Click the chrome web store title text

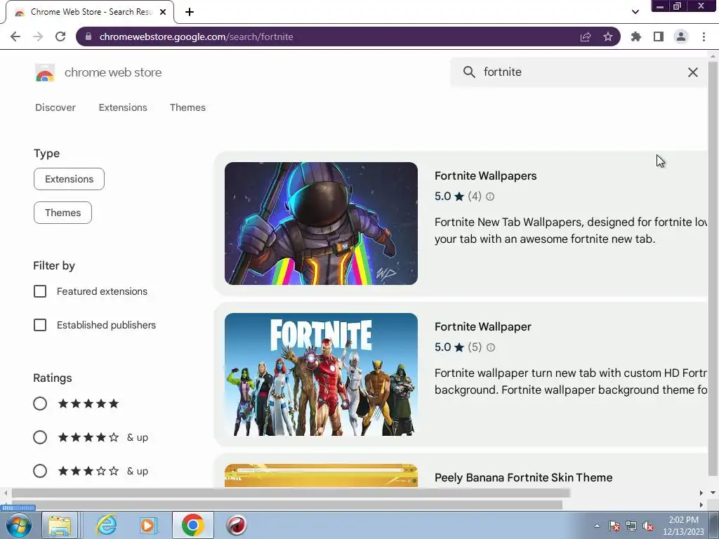(x=113, y=72)
